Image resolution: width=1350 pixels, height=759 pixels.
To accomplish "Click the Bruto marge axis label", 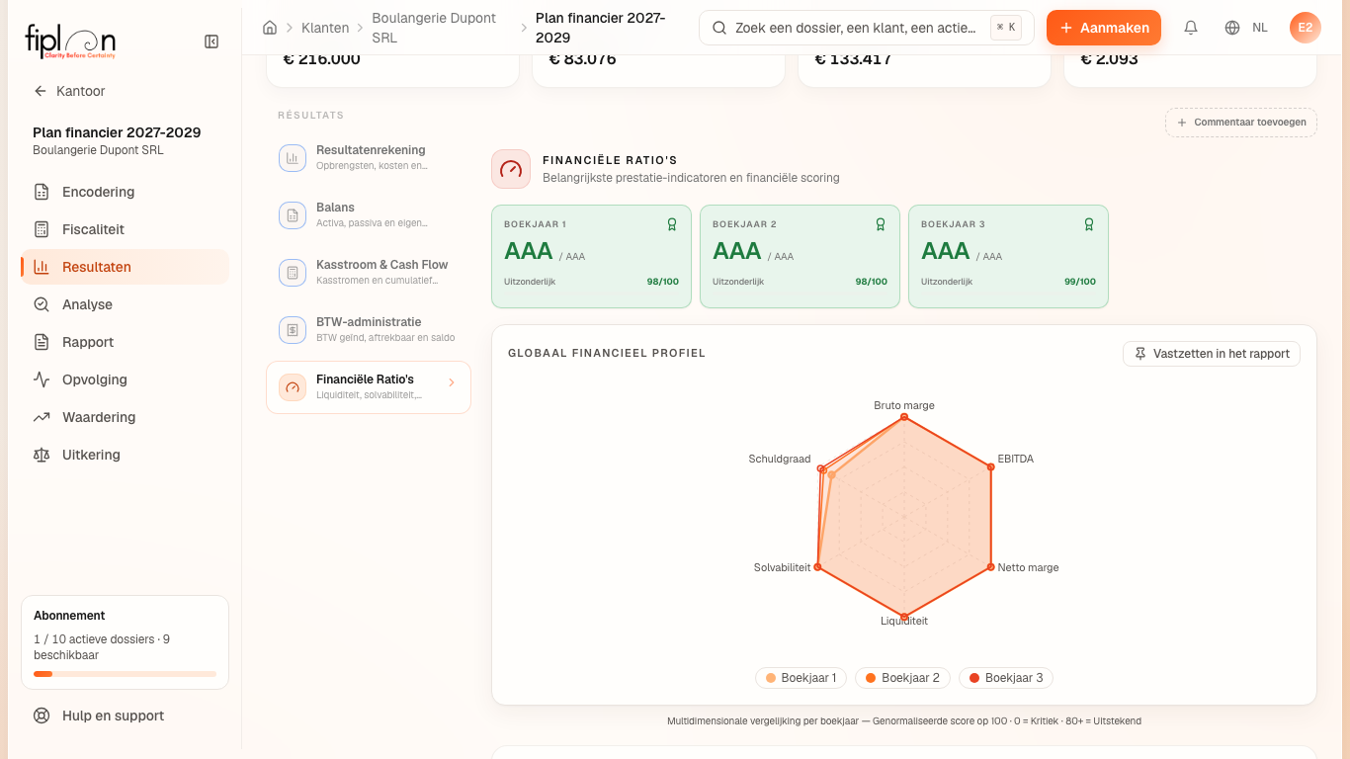I will (x=904, y=405).
